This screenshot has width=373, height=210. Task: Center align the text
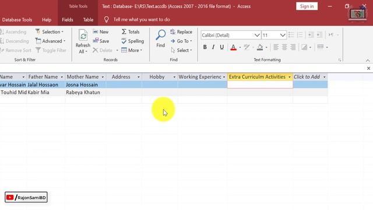tap(284, 47)
